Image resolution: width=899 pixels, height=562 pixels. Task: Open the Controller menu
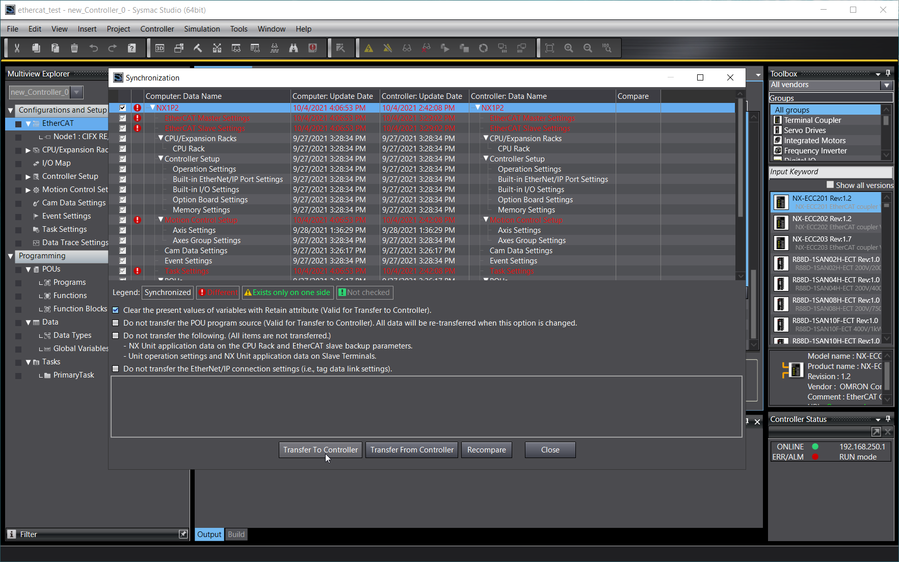point(157,29)
